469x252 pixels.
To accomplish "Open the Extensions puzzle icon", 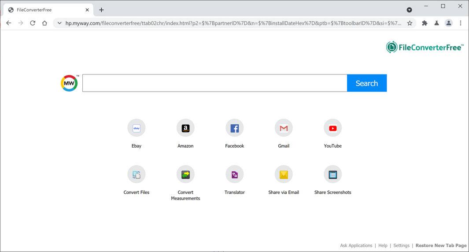I will tap(425, 23).
